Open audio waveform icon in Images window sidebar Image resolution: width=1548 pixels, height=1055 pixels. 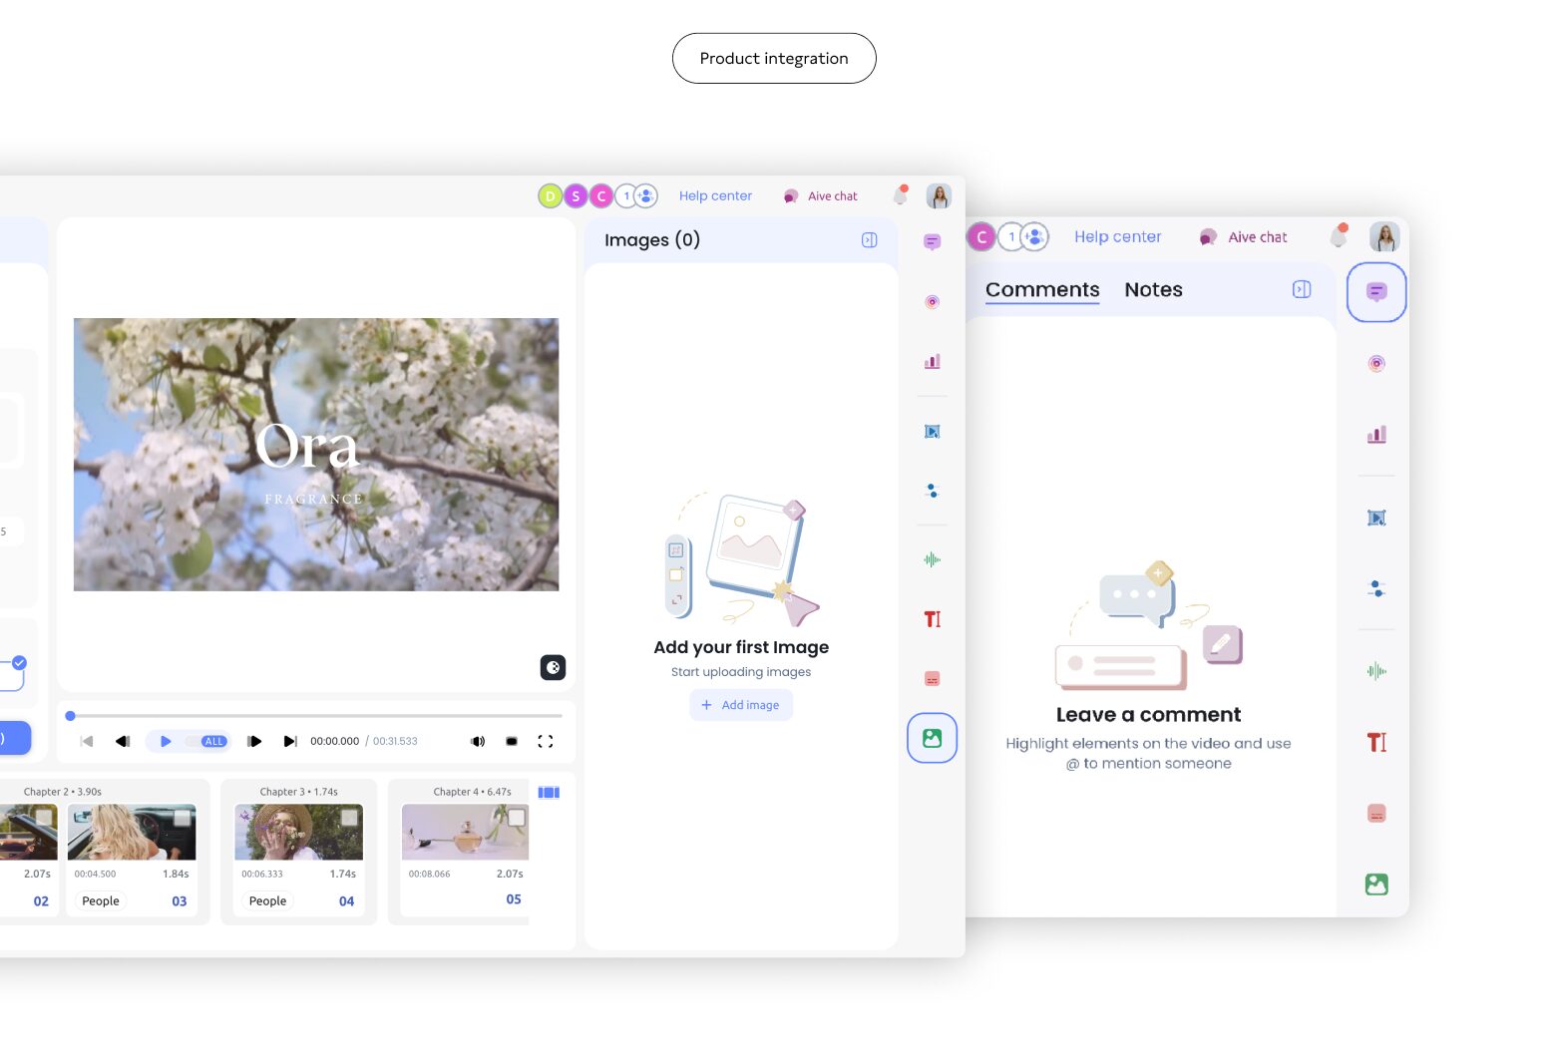coord(932,559)
